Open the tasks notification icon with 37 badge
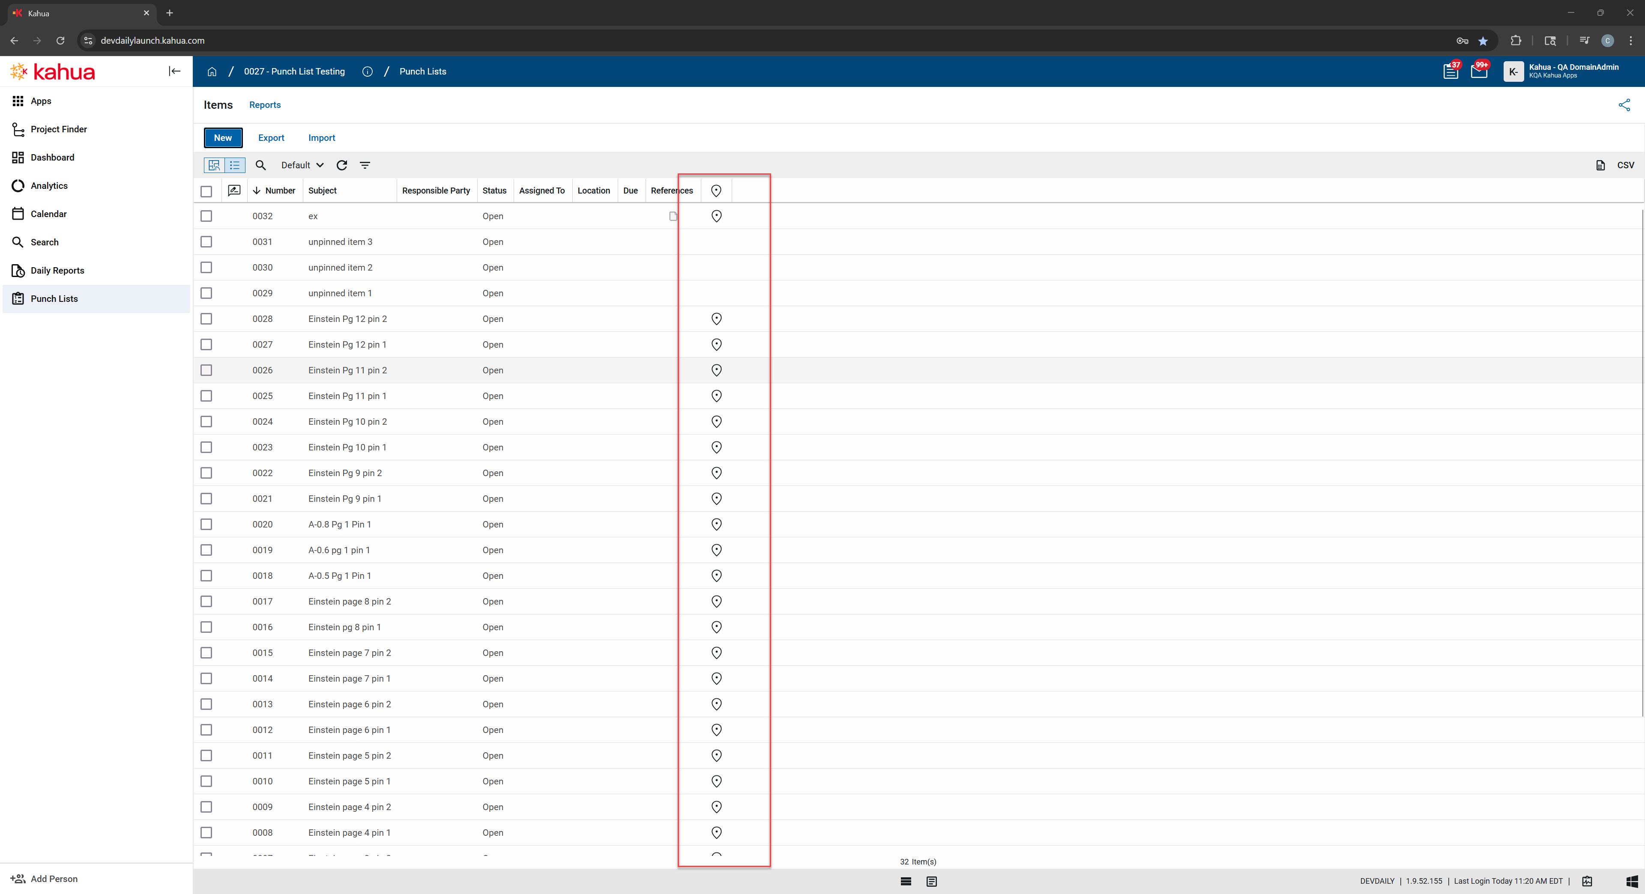Viewport: 1645px width, 894px height. point(1450,72)
